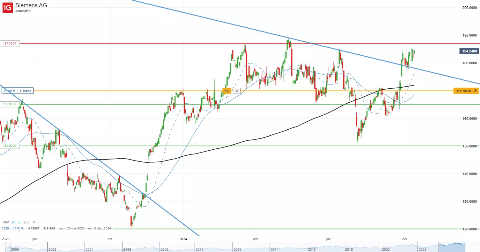The height and width of the screenshot is (252, 480).
Task: Click the 120.0000 price axis label
Action: [x=469, y=229]
